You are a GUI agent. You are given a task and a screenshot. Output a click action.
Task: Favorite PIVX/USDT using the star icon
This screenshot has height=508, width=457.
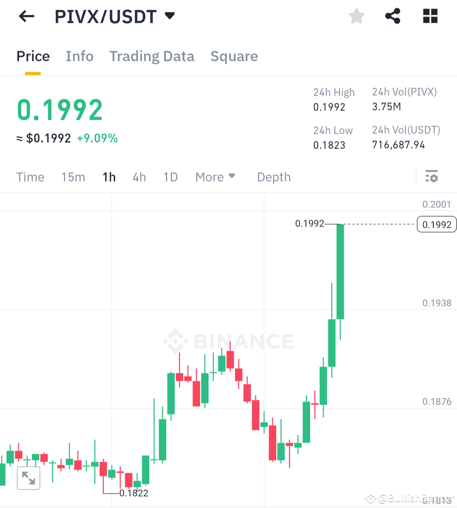coord(356,16)
